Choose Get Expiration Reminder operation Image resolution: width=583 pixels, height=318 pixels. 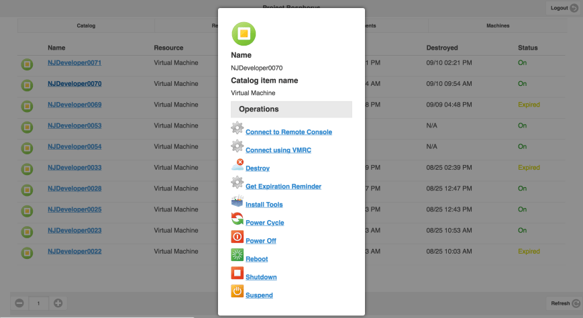click(x=283, y=187)
